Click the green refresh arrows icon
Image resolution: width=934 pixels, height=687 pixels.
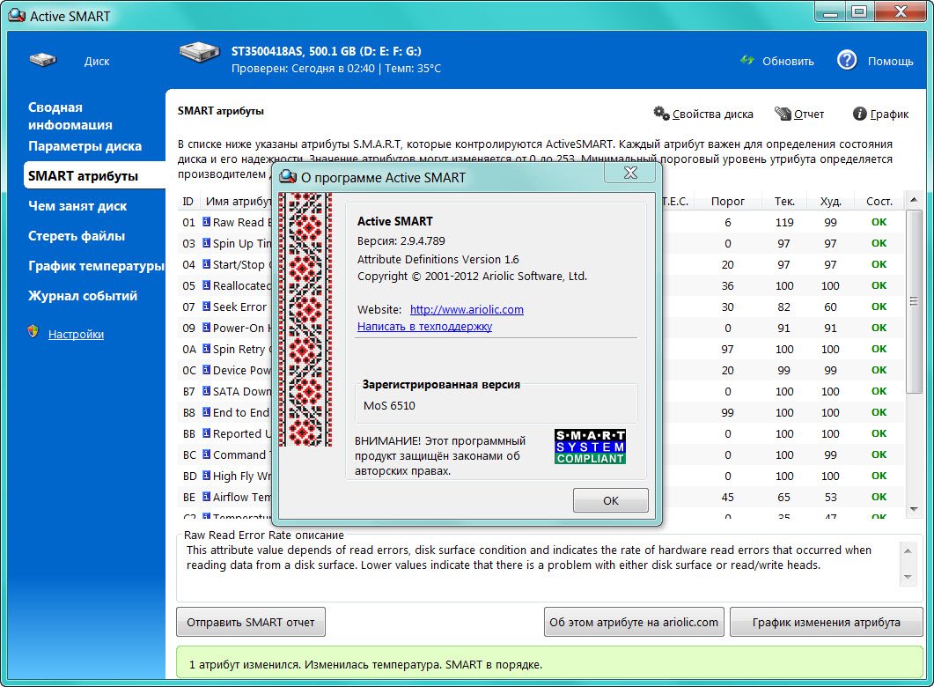point(747,60)
